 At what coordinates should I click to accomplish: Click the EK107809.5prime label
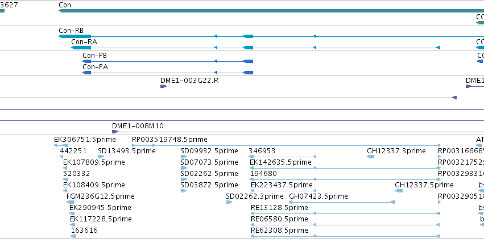(x=94, y=162)
